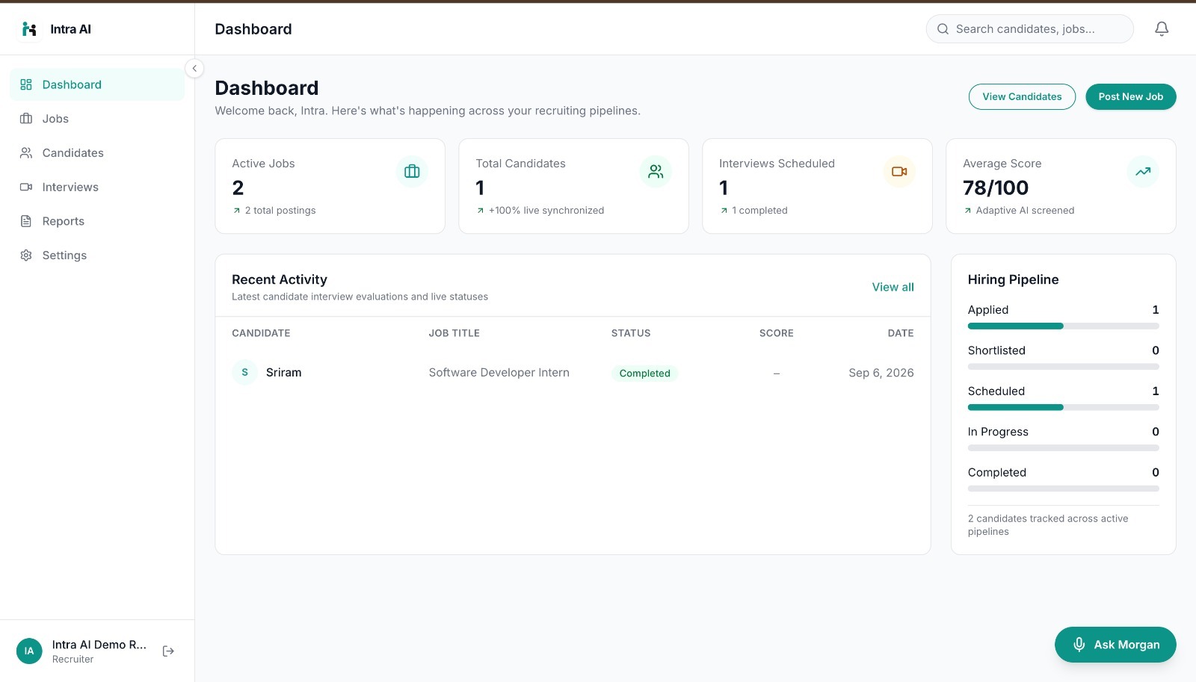Open Candidates in the sidebar

pyautogui.click(x=97, y=153)
